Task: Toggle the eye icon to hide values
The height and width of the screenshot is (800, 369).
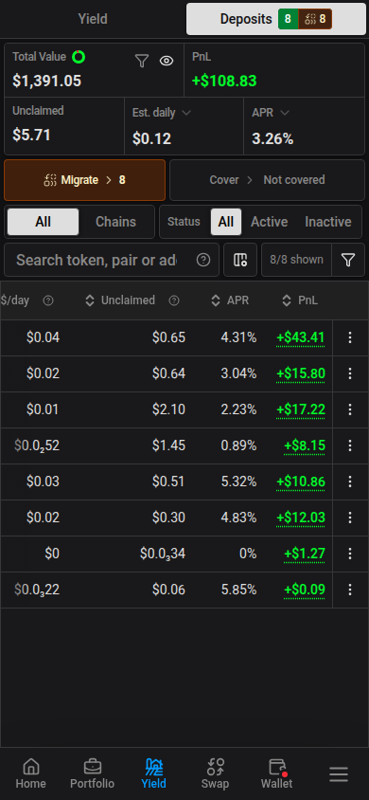Action: (x=167, y=62)
